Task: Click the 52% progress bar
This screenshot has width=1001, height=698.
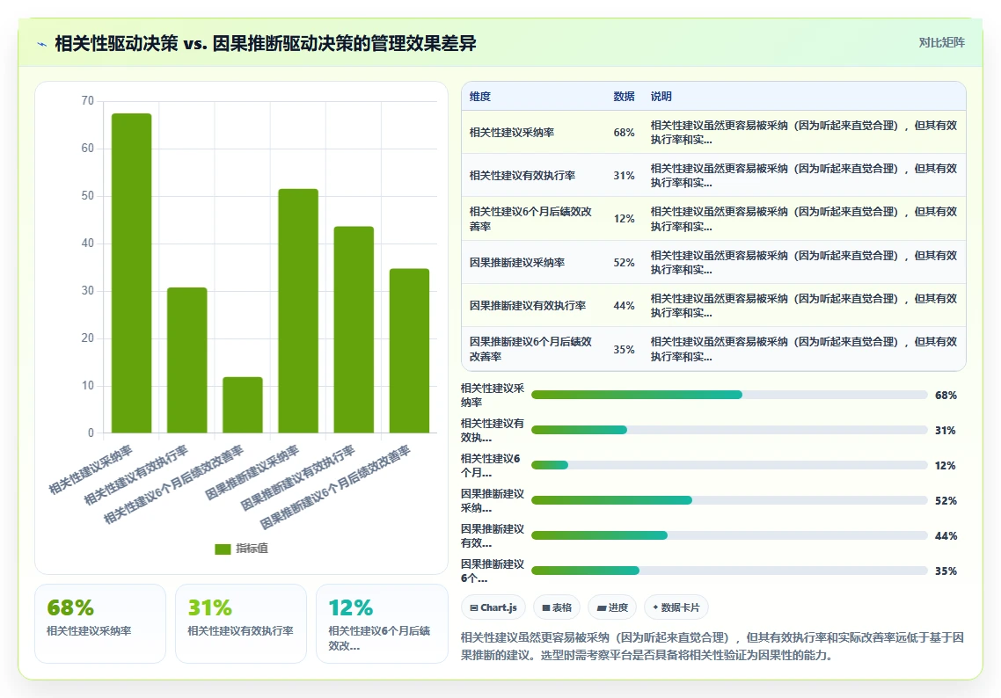Action: coord(729,500)
